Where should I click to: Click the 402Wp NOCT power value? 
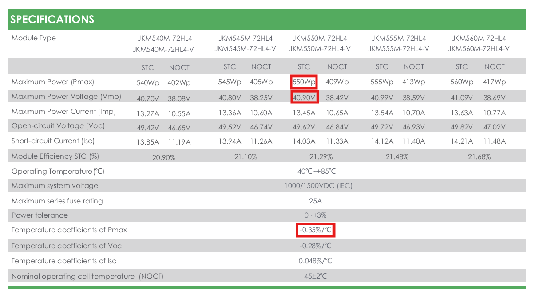[x=179, y=83]
